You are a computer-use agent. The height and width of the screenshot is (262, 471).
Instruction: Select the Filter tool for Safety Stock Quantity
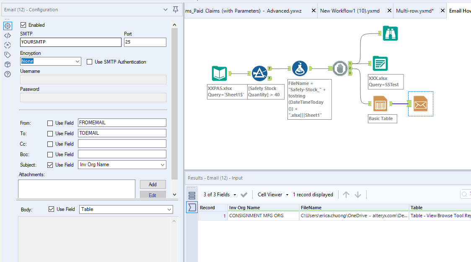click(260, 73)
